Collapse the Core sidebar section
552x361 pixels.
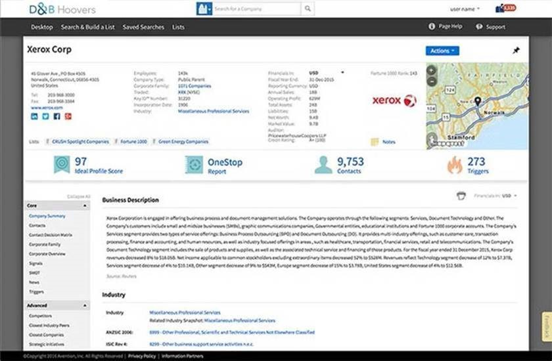click(x=57, y=205)
